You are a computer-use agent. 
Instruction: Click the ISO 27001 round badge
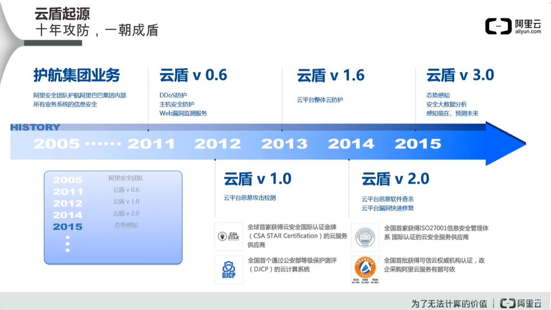tap(365, 238)
